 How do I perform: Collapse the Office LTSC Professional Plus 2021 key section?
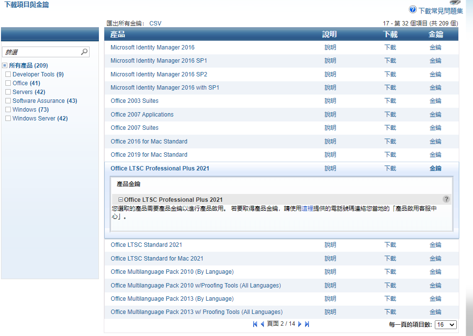click(120, 200)
